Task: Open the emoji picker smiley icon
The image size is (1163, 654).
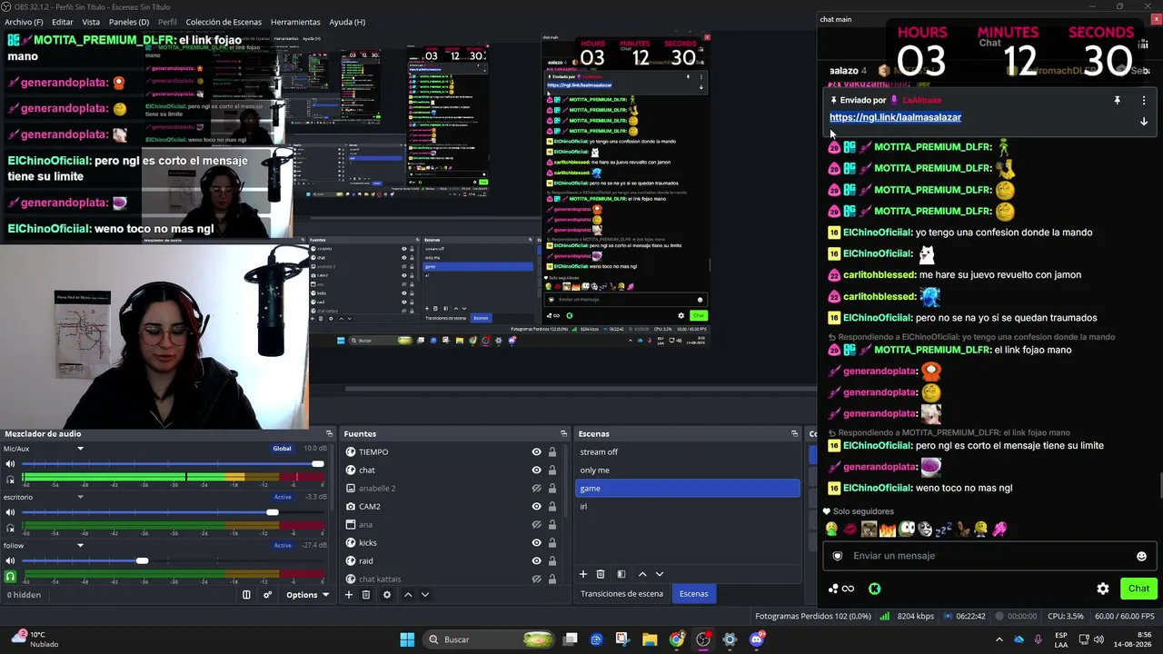Action: [x=1141, y=556]
